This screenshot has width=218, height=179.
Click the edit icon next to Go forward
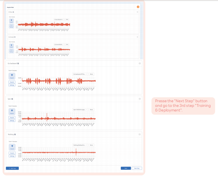click(x=15, y=37)
